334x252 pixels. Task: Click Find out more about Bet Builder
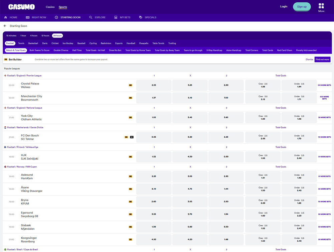click(323, 59)
